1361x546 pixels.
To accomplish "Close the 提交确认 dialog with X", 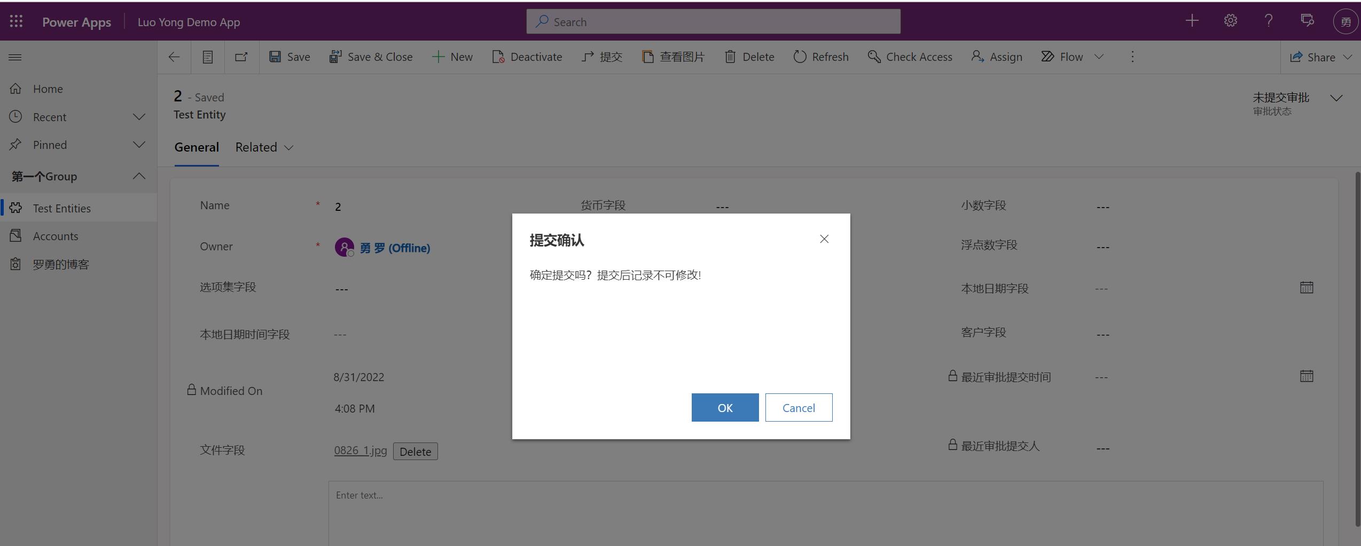I will pyautogui.click(x=824, y=239).
